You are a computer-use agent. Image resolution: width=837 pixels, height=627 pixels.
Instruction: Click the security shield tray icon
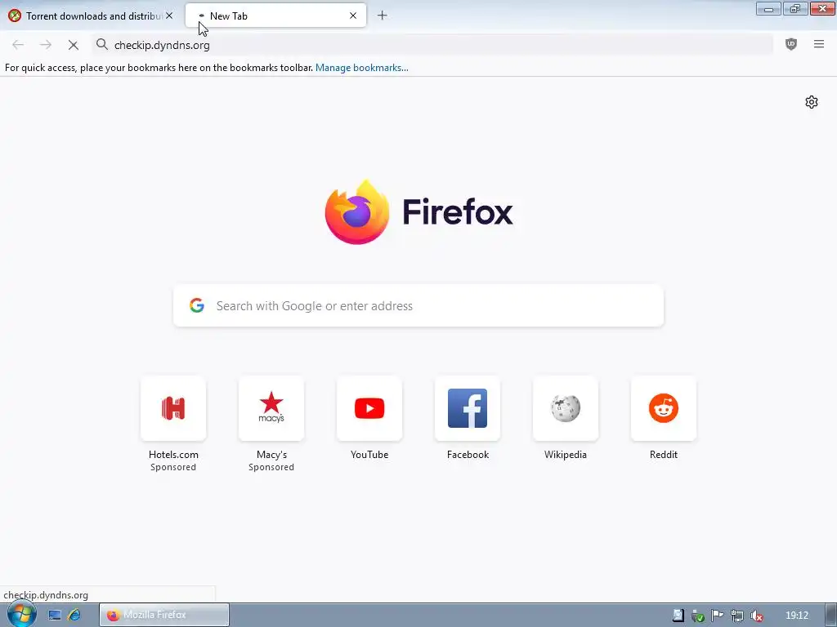point(698,616)
